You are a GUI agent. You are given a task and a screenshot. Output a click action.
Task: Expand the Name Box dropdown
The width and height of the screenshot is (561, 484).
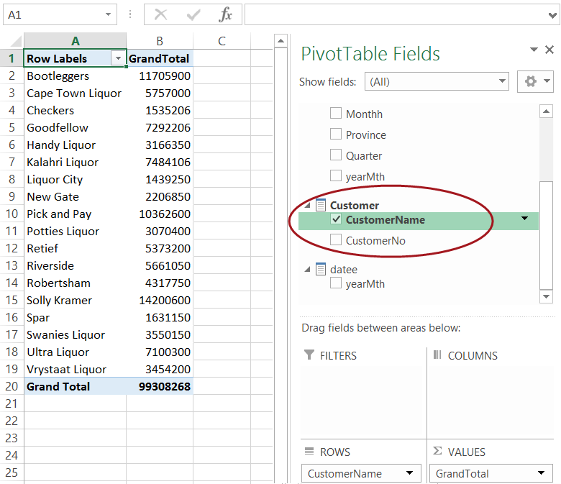(108, 14)
